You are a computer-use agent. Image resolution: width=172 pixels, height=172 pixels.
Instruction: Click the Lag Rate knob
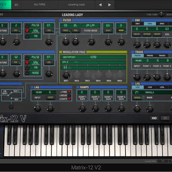click(x=50, y=108)
